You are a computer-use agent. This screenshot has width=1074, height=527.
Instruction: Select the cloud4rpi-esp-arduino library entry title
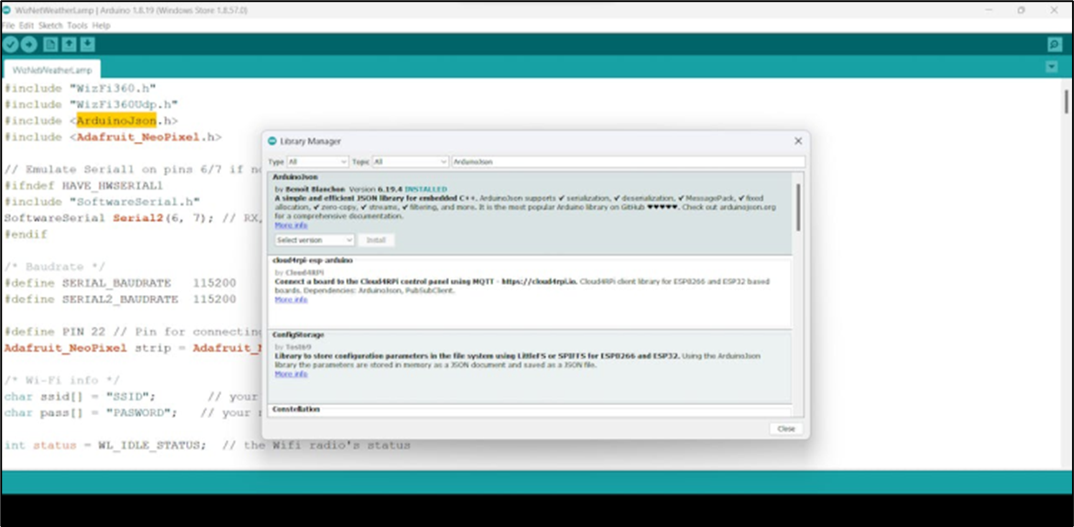tap(312, 260)
